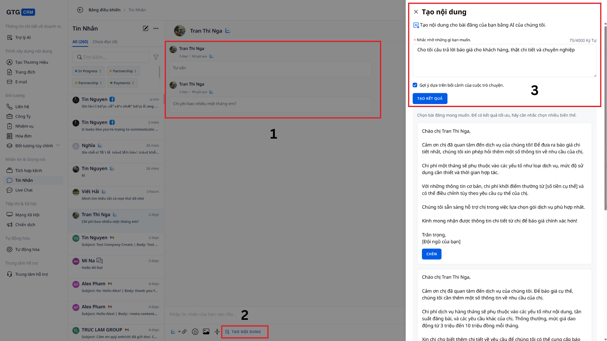This screenshot has width=607, height=341.
Task: Click the filter funnel icon
Action: point(156,57)
